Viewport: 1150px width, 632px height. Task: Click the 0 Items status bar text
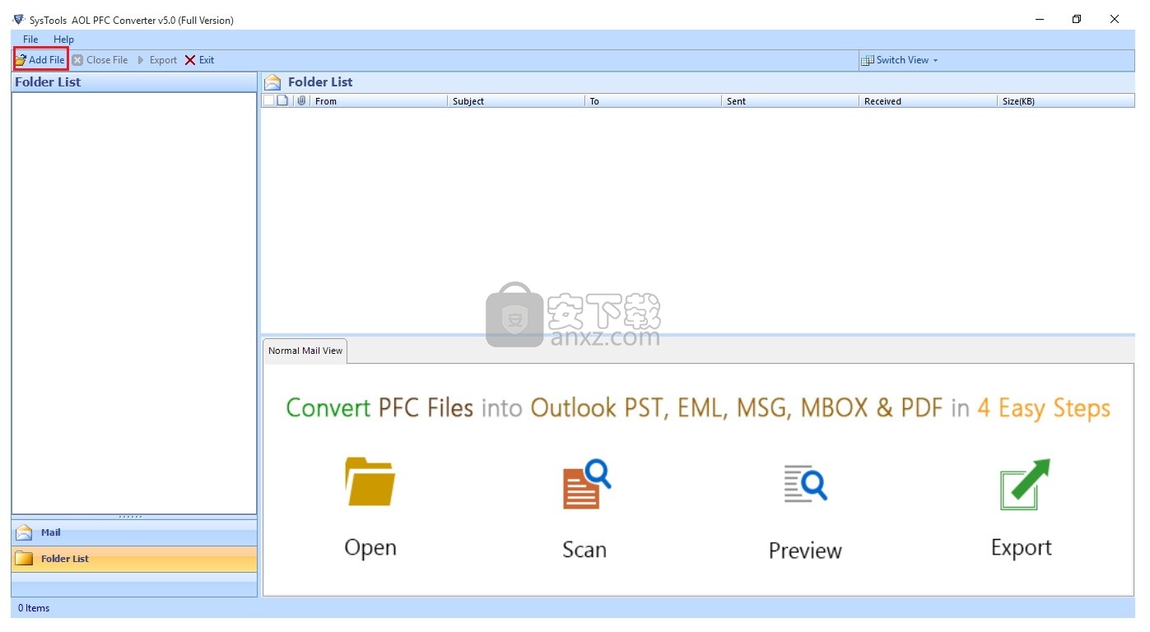coord(34,608)
